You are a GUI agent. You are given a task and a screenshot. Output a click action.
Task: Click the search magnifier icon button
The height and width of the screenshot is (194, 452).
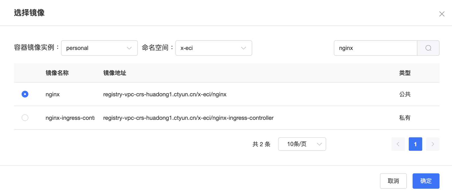[428, 48]
